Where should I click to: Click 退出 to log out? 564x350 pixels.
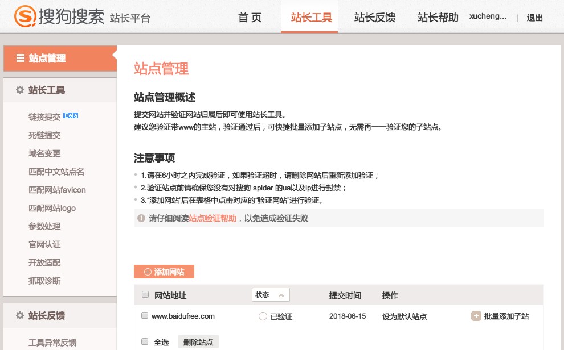pyautogui.click(x=534, y=18)
